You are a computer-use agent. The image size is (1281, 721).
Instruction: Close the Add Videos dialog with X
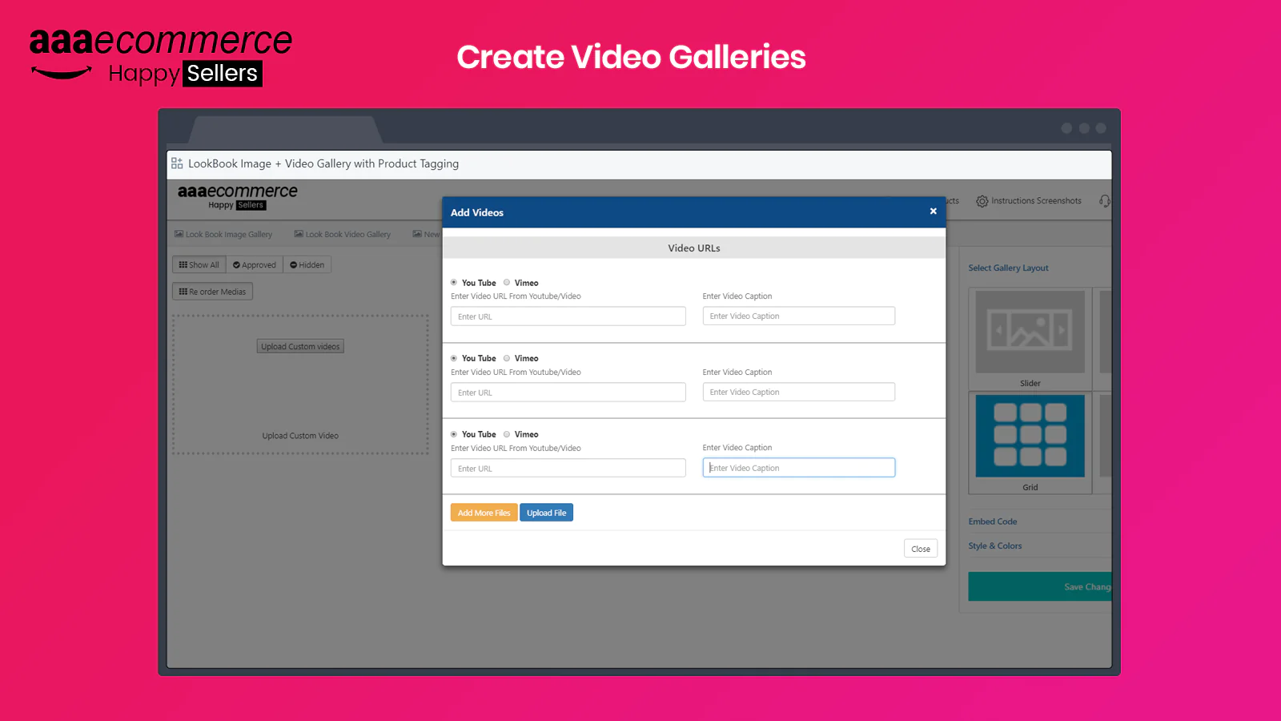(x=933, y=211)
